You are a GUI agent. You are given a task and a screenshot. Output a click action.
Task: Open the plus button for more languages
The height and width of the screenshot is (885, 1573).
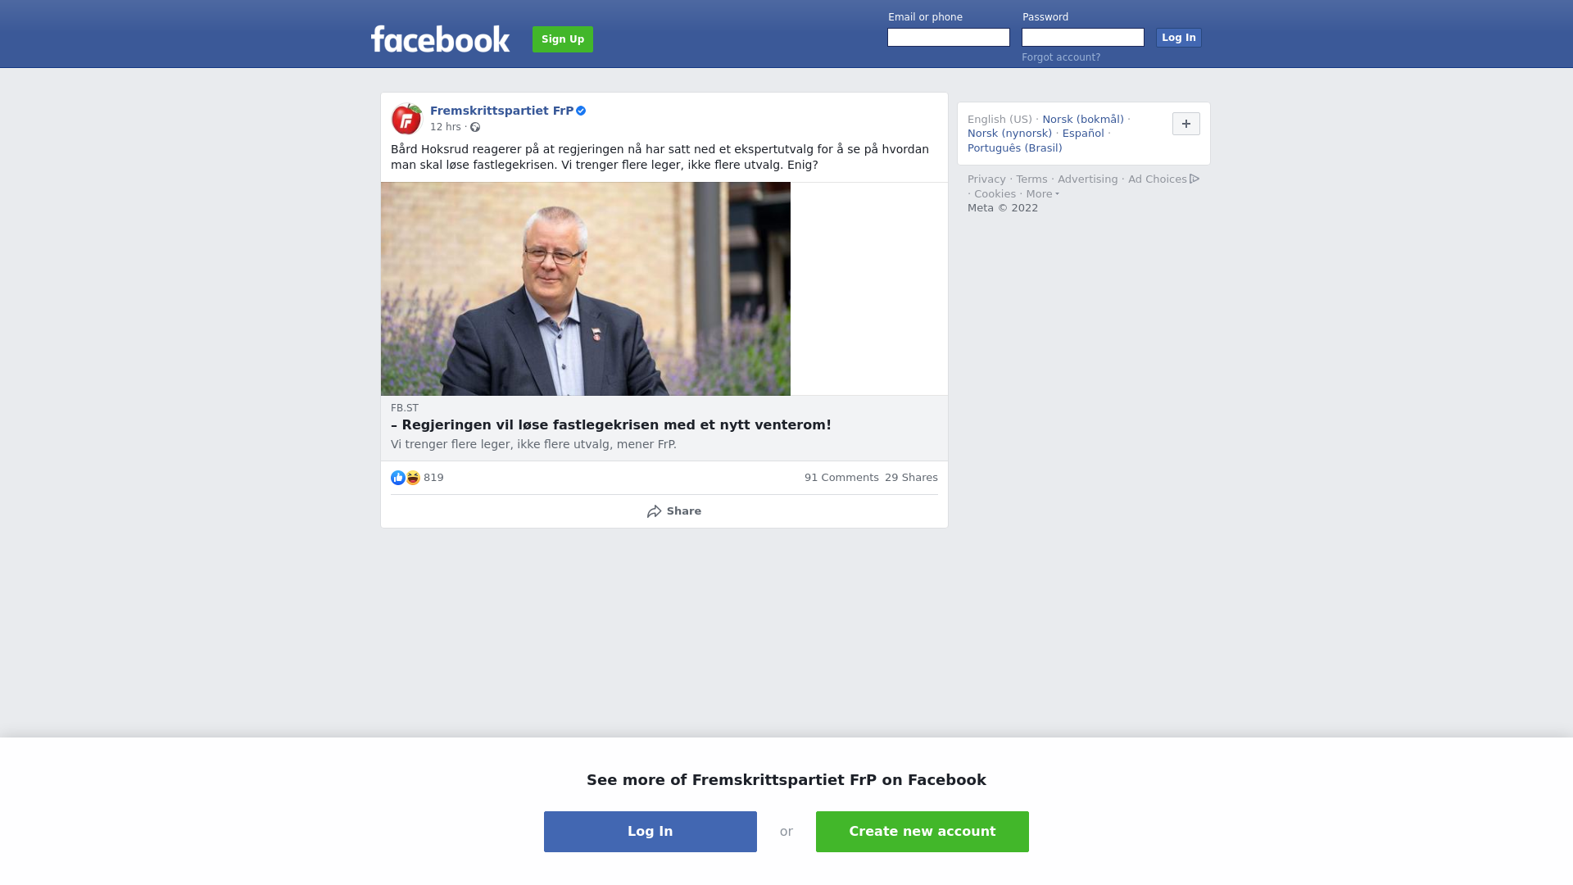tap(1186, 124)
